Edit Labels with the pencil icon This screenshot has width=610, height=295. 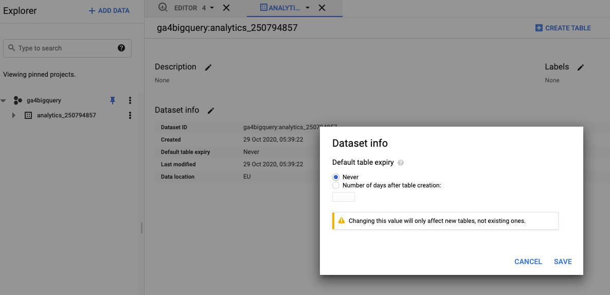pos(581,67)
